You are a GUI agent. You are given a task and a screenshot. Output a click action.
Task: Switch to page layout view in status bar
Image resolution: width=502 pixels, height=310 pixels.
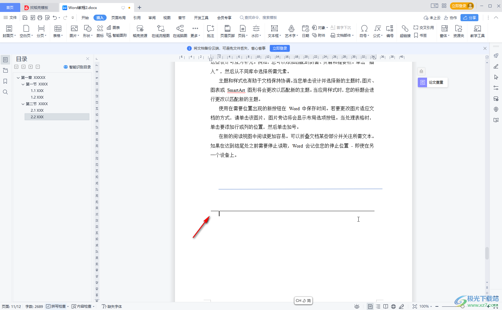(x=370, y=306)
